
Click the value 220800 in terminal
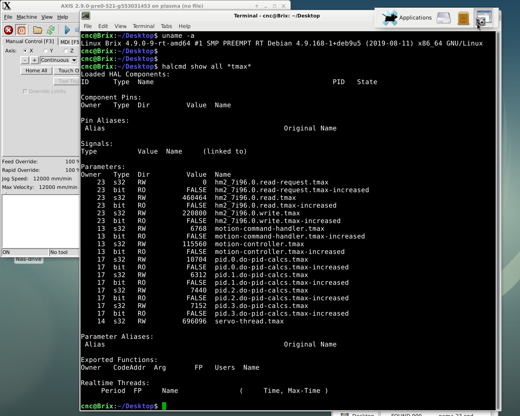tap(195, 213)
